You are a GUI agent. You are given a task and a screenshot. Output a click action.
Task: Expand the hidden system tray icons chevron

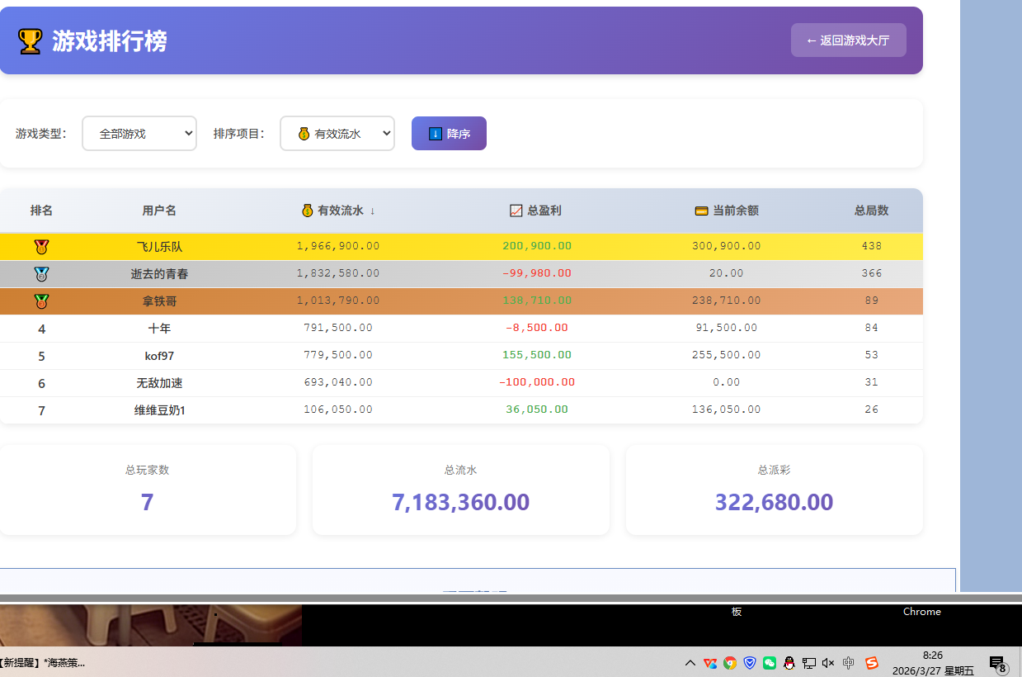click(690, 663)
